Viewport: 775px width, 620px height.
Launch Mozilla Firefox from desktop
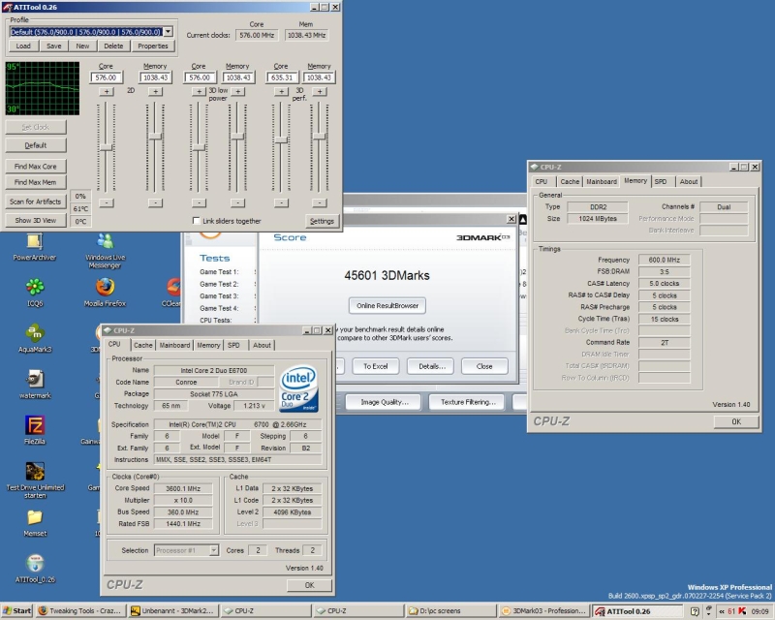click(105, 291)
